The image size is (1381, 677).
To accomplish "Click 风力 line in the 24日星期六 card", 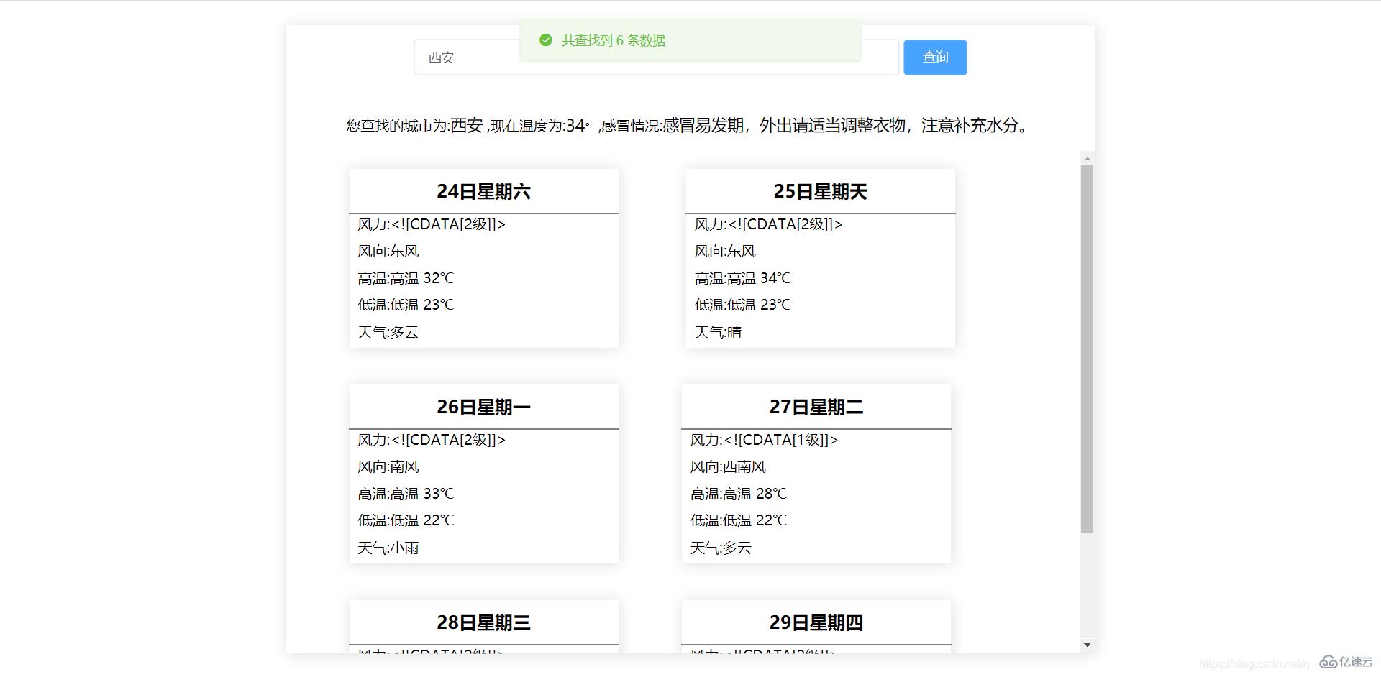I will click(432, 224).
